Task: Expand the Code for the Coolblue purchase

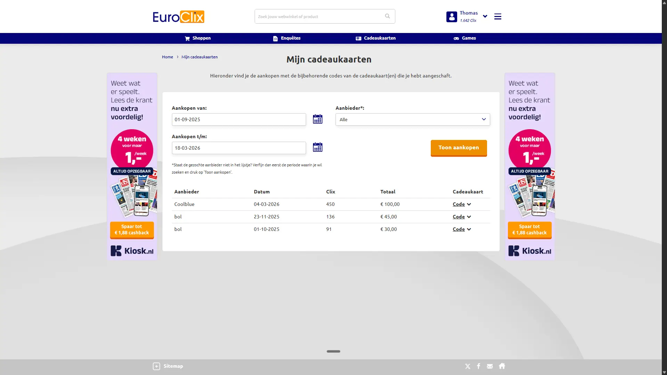Action: tap(461, 204)
